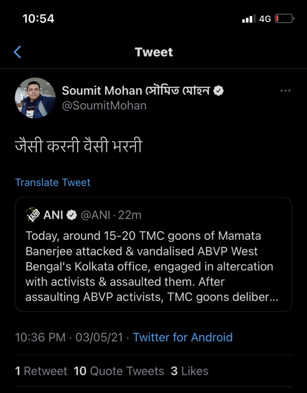The width and height of the screenshot is (307, 393).
Task: View the 1 Retweet list
Action: 41,371
